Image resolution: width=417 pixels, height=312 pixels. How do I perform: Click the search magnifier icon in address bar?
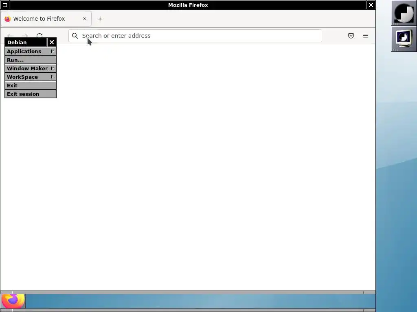[75, 36]
